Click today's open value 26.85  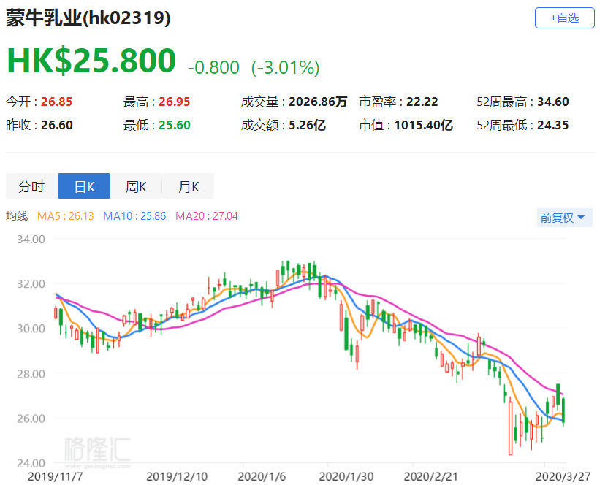56,102
